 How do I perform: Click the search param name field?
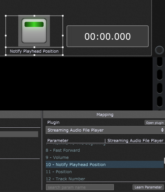click(x=80, y=187)
